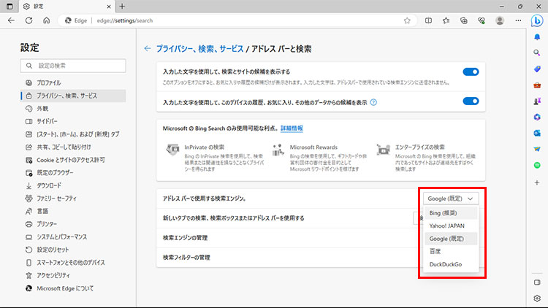Select Yahoo! JAPAN from dropdown list
Screen dimensions: 548x308
(447, 226)
